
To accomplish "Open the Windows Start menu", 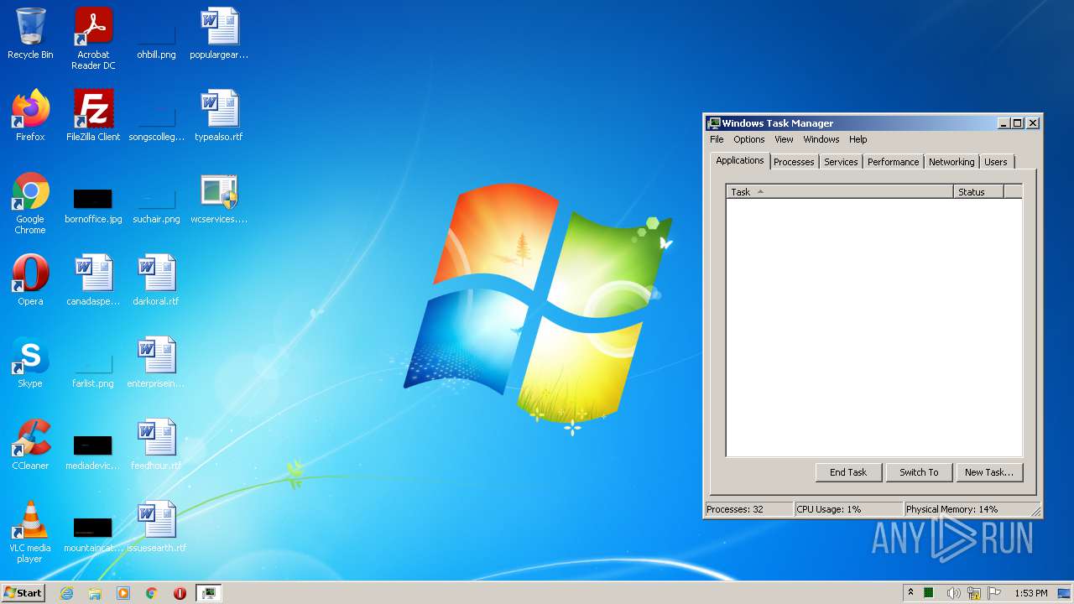I will click(x=23, y=592).
